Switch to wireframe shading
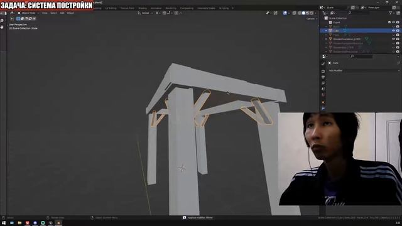Image resolution: width=402 pixels, height=226 pixels. 300,13
